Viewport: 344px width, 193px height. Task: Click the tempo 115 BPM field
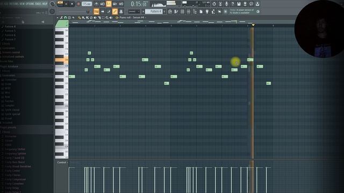87,4
